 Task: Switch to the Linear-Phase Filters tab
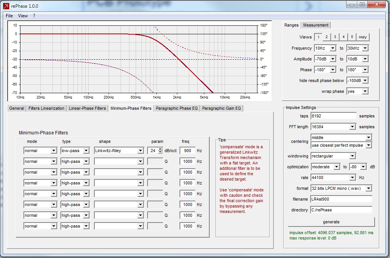pos(87,108)
